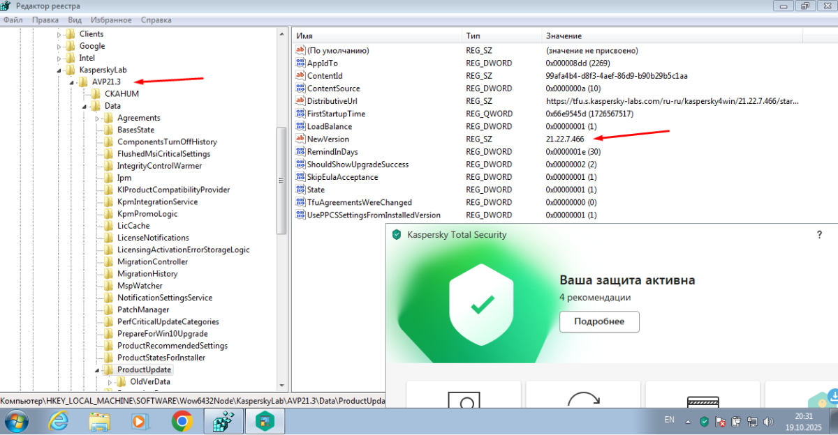Show hidden tray icons arrow
Screen dimensions: 838x435
click(689, 421)
